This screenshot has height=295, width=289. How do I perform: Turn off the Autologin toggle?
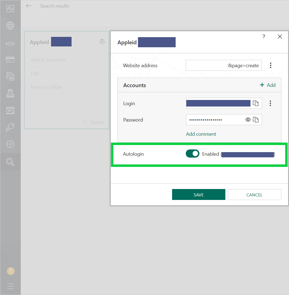(193, 154)
